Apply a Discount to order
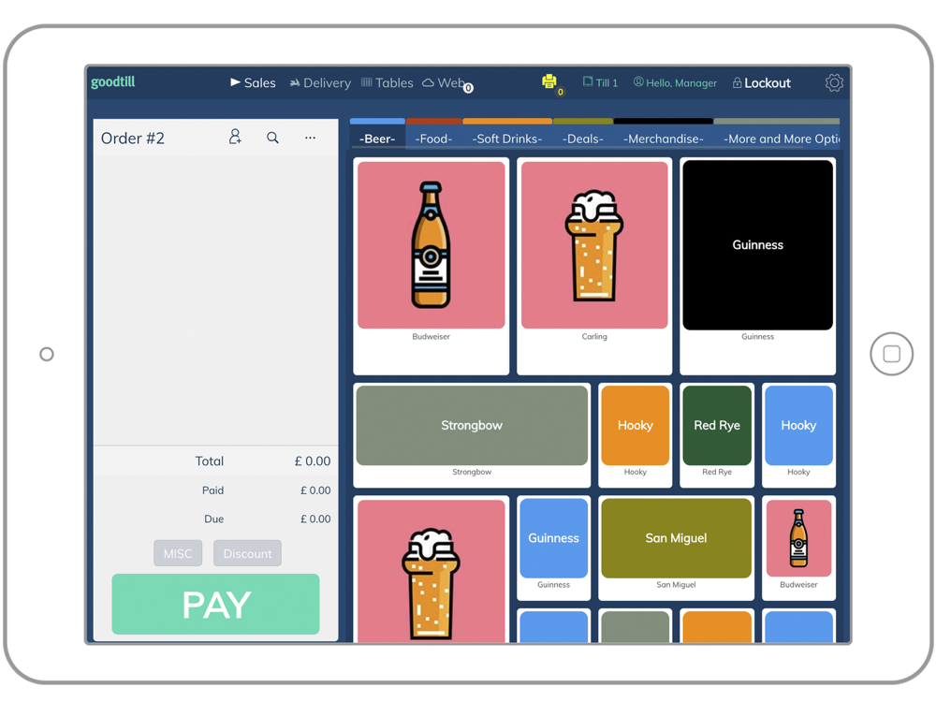The height and width of the screenshot is (702, 936). click(247, 553)
